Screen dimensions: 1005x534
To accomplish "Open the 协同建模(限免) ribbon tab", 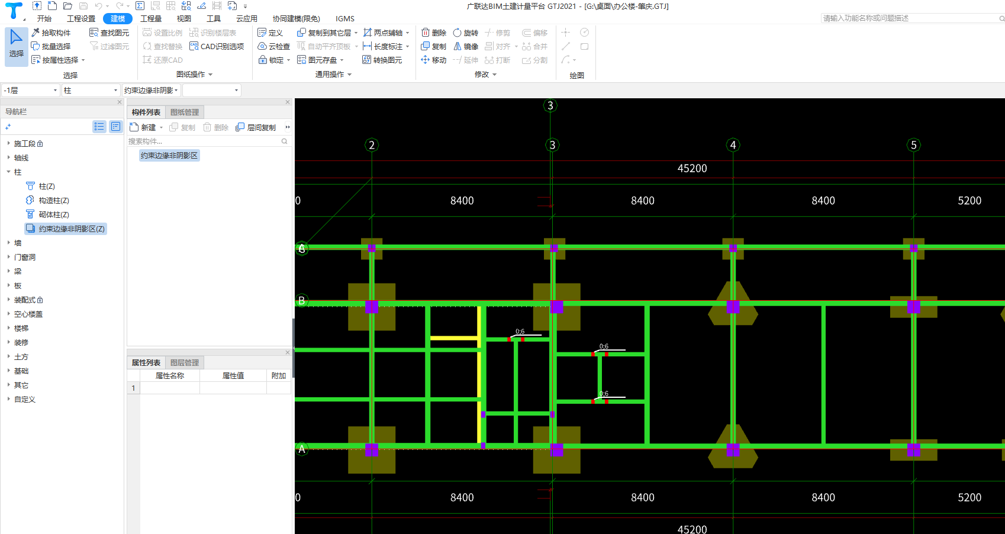I will point(296,18).
